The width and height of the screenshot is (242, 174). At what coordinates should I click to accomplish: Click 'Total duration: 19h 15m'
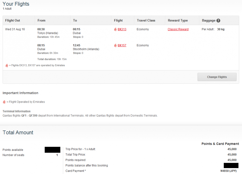pos(52,59)
